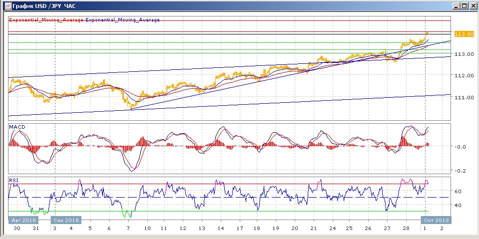Select the red Exponential_Moving_Average legend label
The height and width of the screenshot is (239, 479).
click(x=46, y=20)
